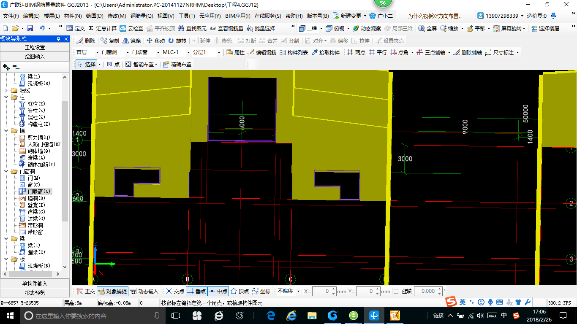Toggle 动态输入 dynamic input

(x=144, y=291)
